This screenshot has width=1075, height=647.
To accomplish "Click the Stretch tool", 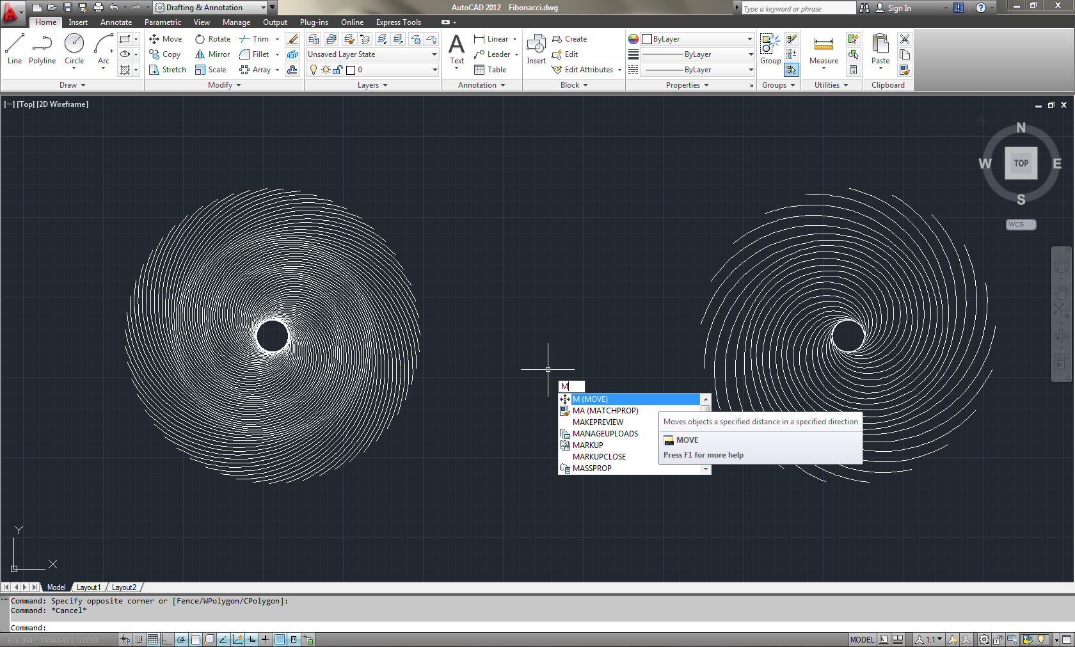I will click(x=168, y=70).
